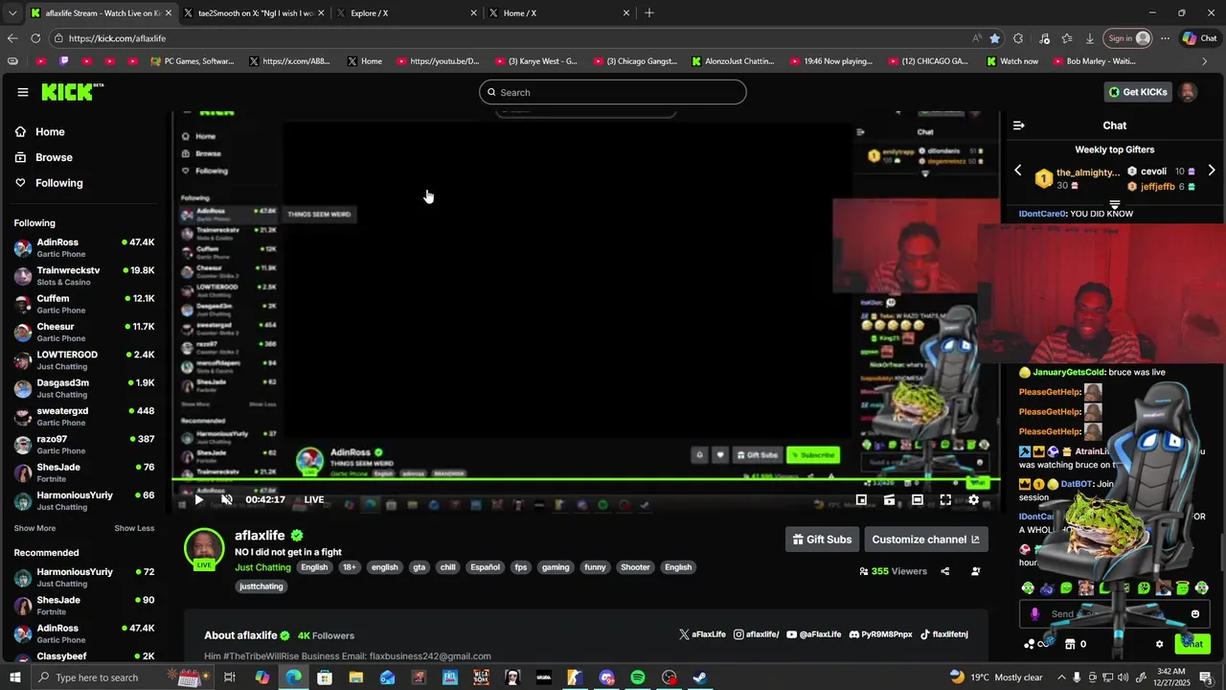Toggle picture-in-picture mode in player
This screenshot has height=690, width=1226.
(861, 499)
